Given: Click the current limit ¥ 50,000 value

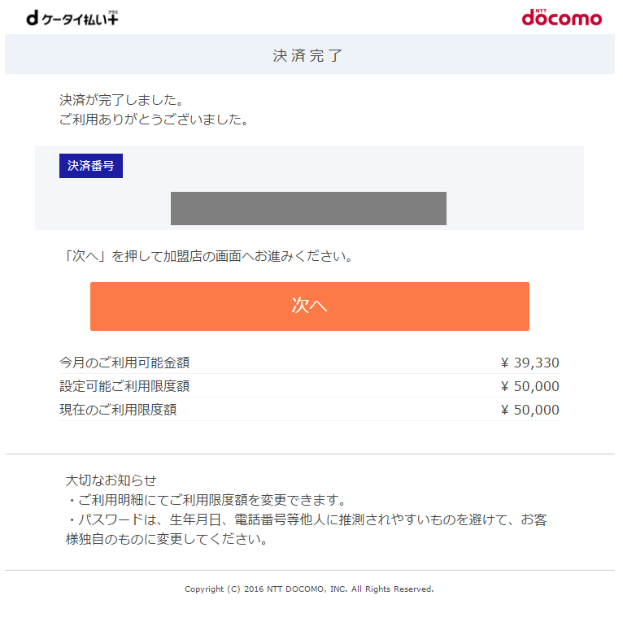Looking at the screenshot, I should click(530, 410).
